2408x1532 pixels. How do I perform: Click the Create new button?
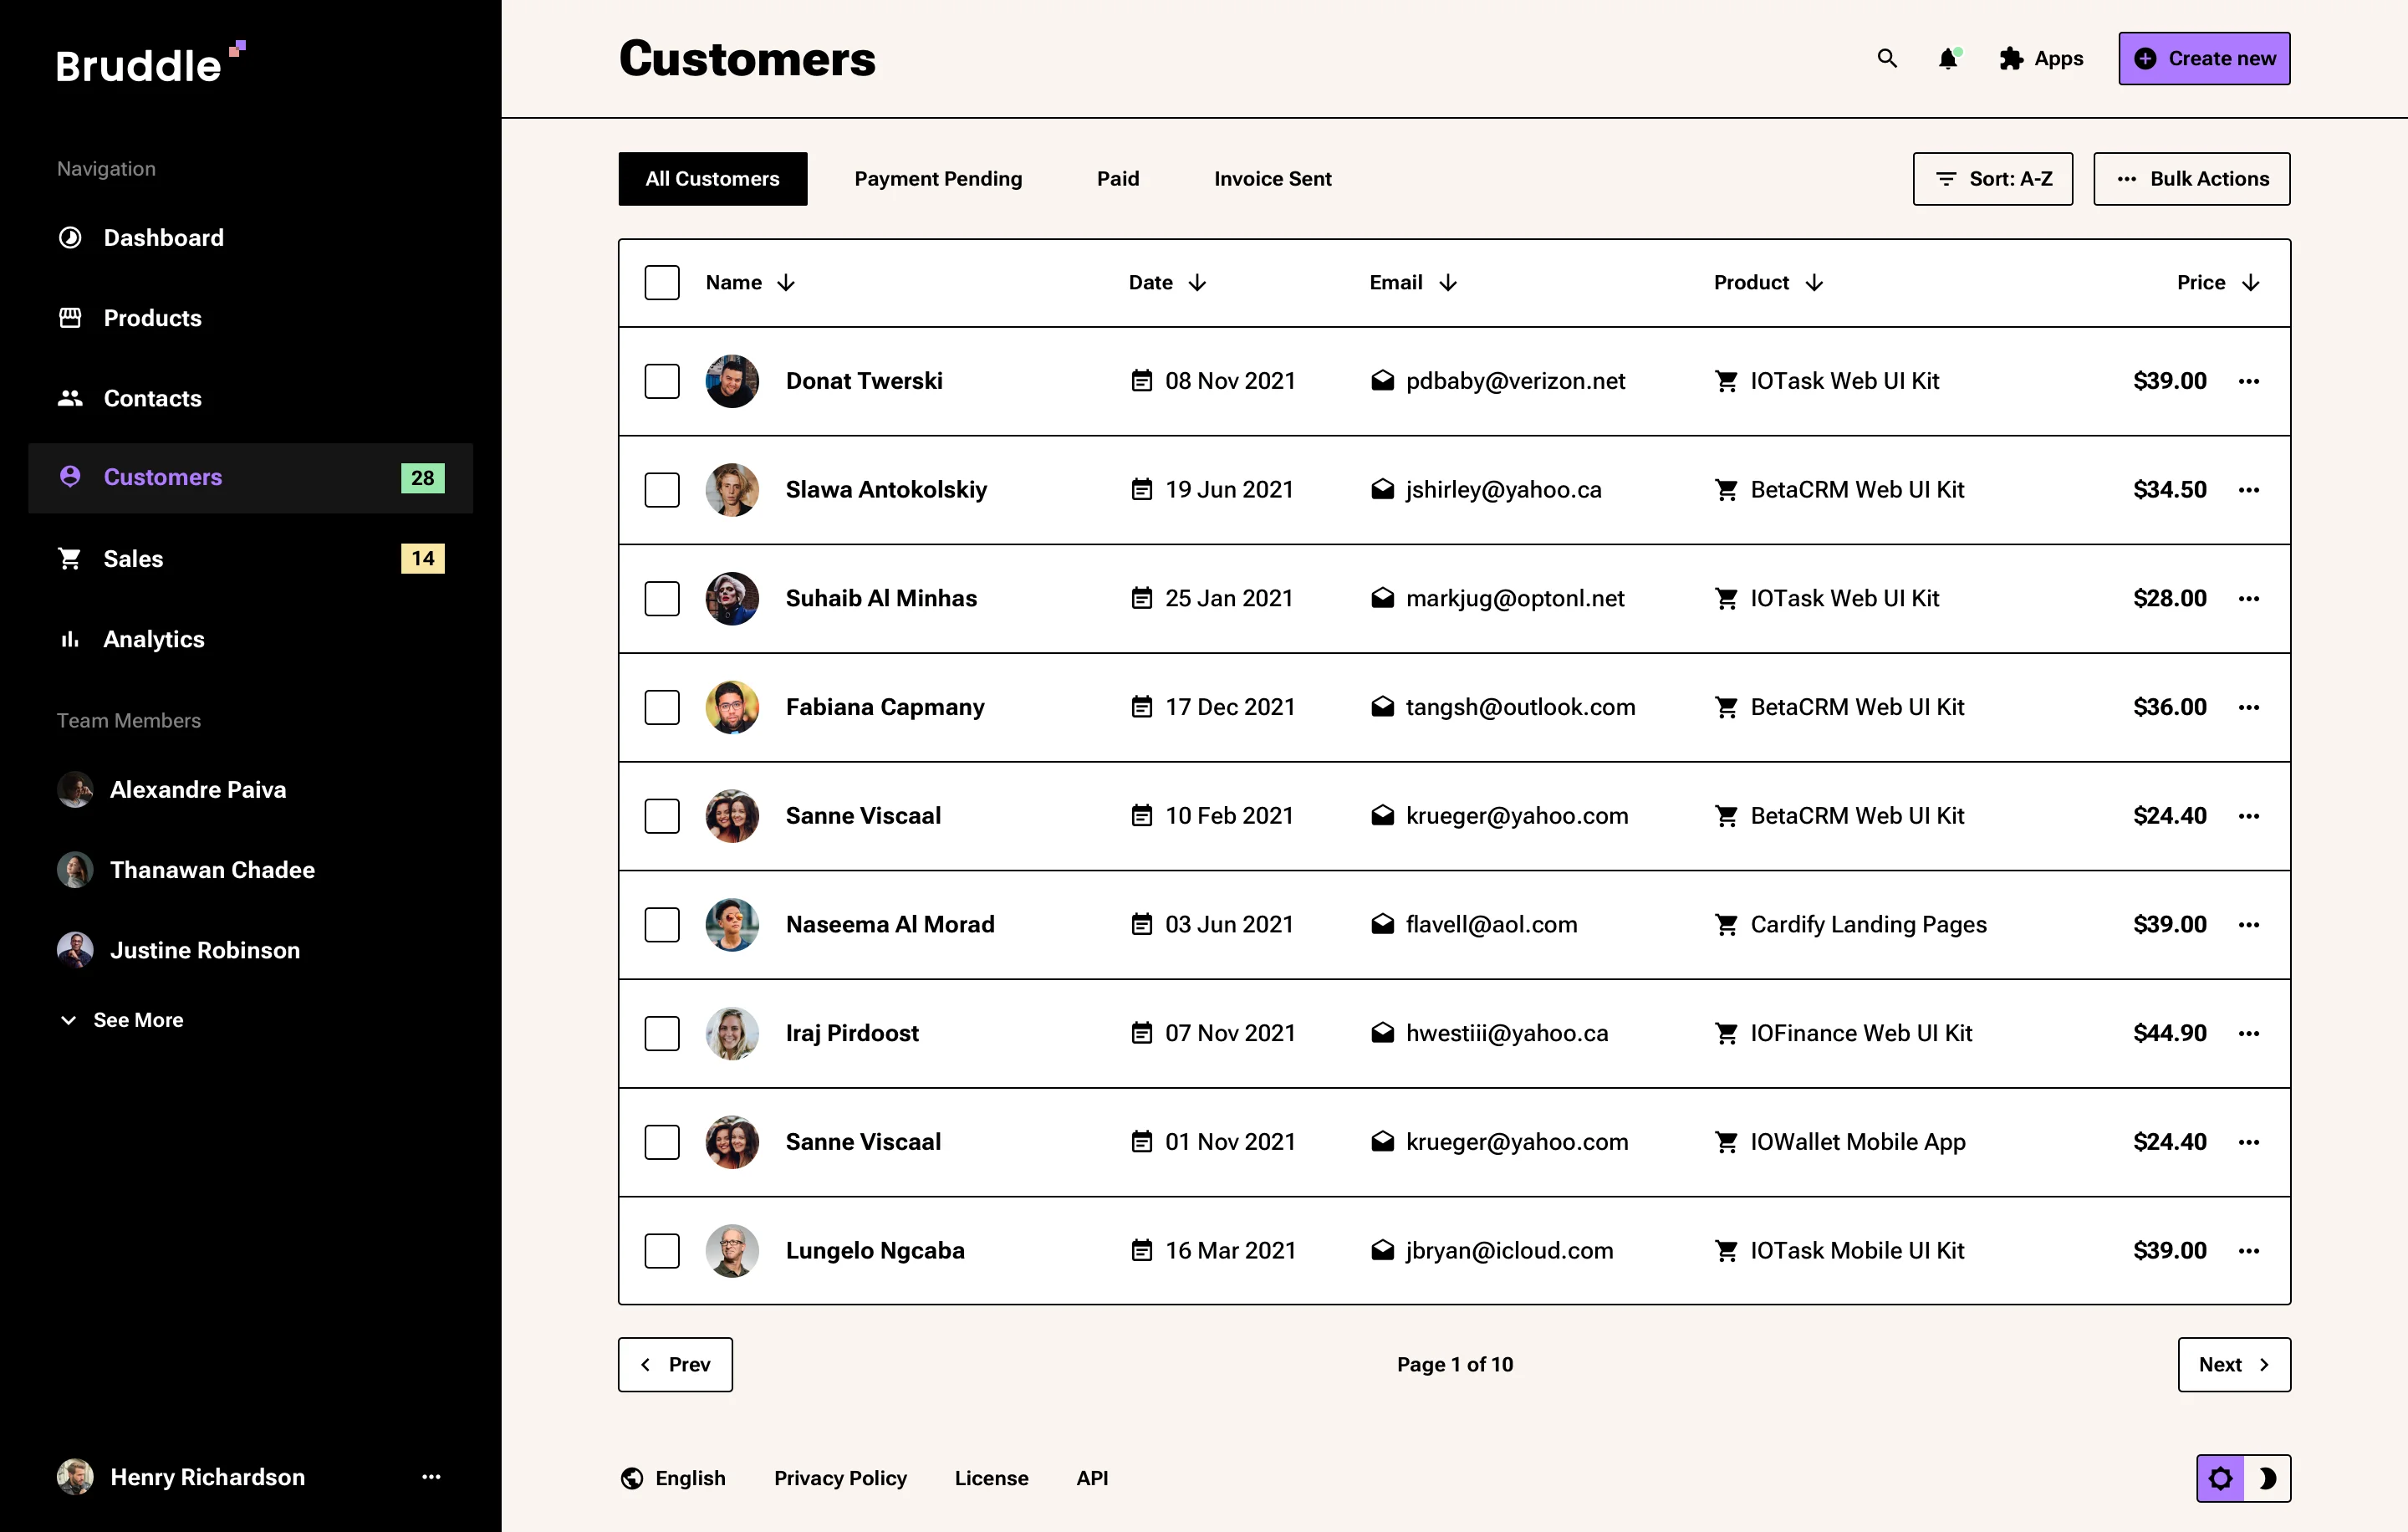(2204, 58)
